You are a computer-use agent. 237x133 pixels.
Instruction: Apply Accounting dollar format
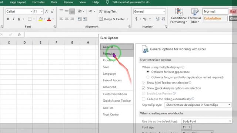136,19
